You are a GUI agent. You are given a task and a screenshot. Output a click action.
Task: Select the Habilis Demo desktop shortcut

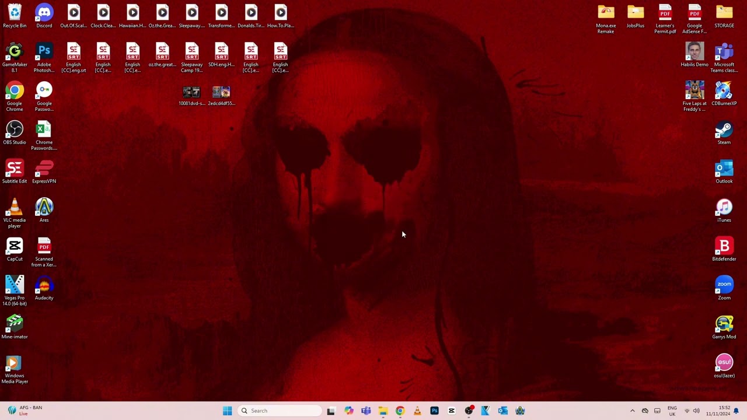(x=694, y=55)
